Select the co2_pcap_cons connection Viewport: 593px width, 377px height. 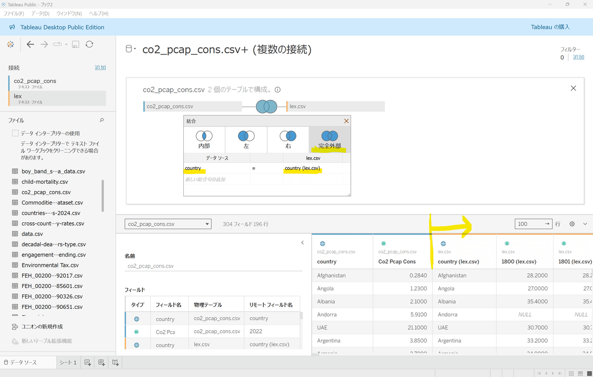pyautogui.click(x=57, y=83)
